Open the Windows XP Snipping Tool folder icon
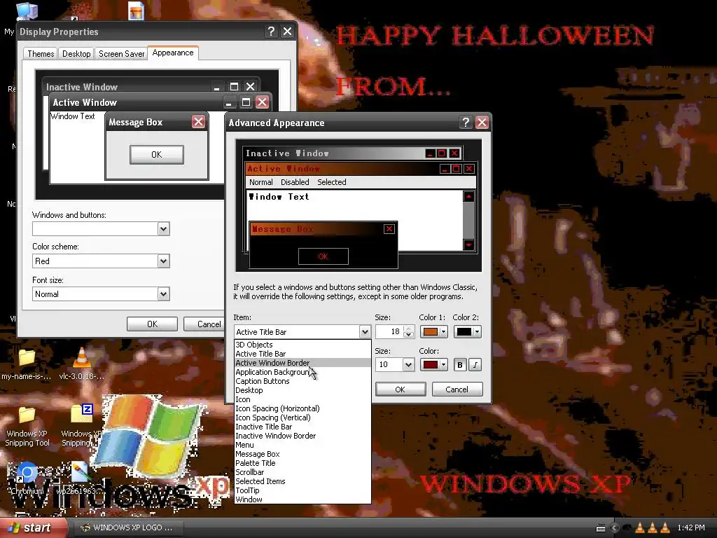Image resolution: width=717 pixels, height=538 pixels. (x=27, y=415)
